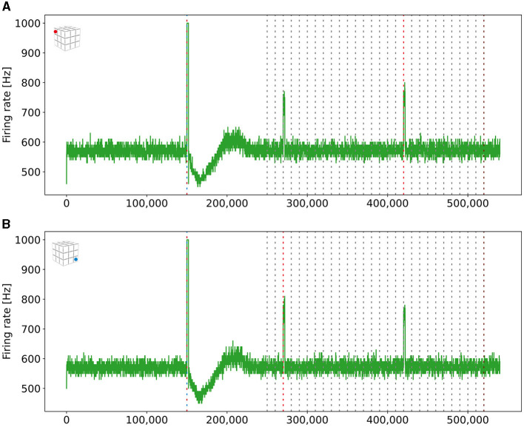Click the cube icon in panel A
Image resolution: width=524 pixels, height=427 pixels.
pyautogui.click(x=67, y=38)
